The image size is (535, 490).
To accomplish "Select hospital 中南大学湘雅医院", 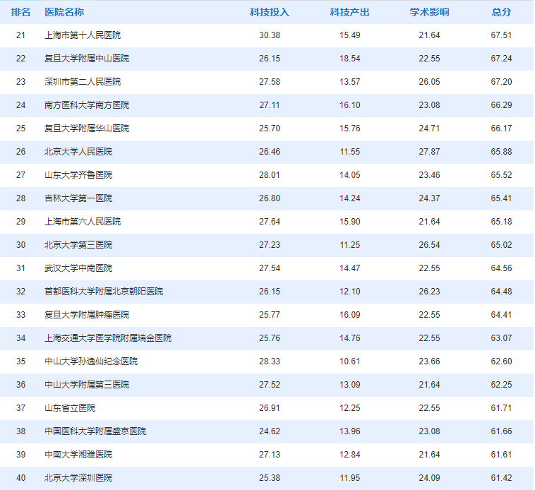I will [78, 455].
